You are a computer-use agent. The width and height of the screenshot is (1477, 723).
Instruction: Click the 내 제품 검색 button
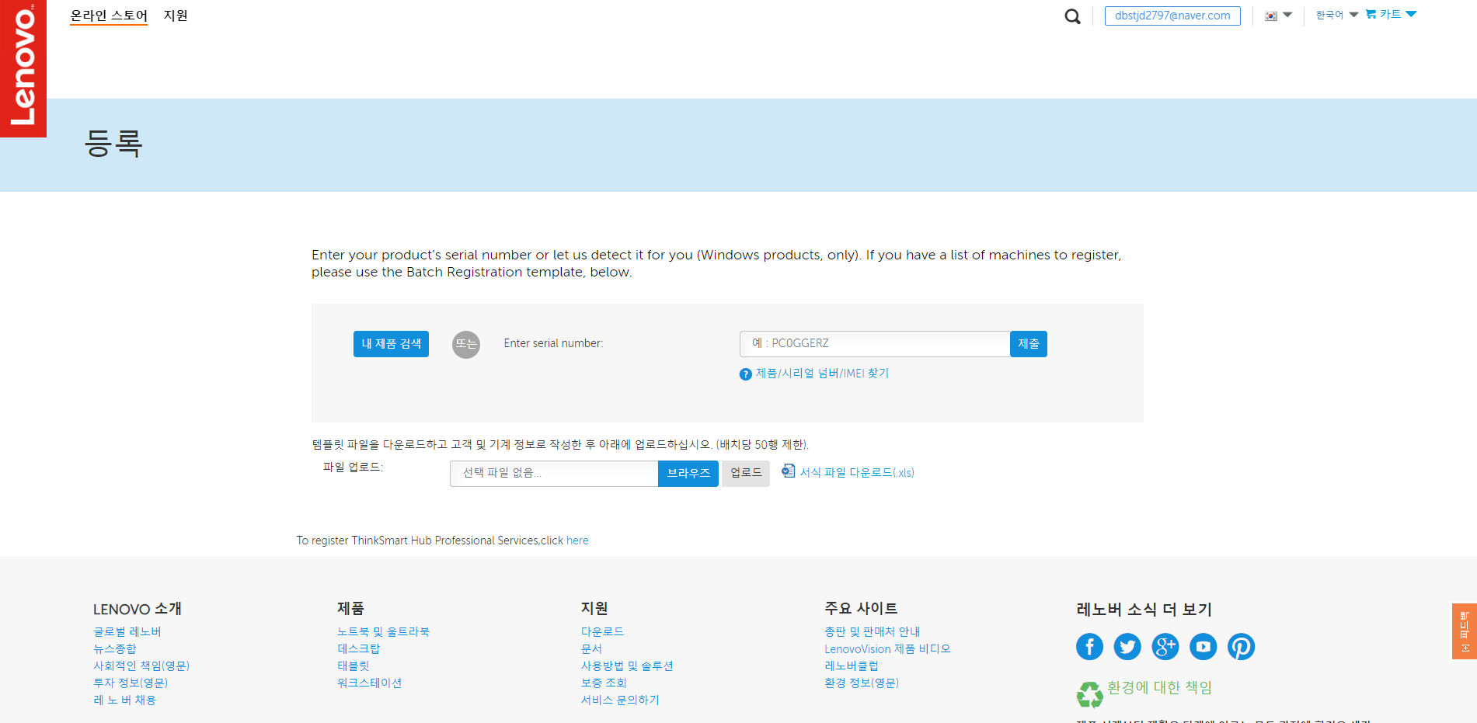click(x=391, y=344)
